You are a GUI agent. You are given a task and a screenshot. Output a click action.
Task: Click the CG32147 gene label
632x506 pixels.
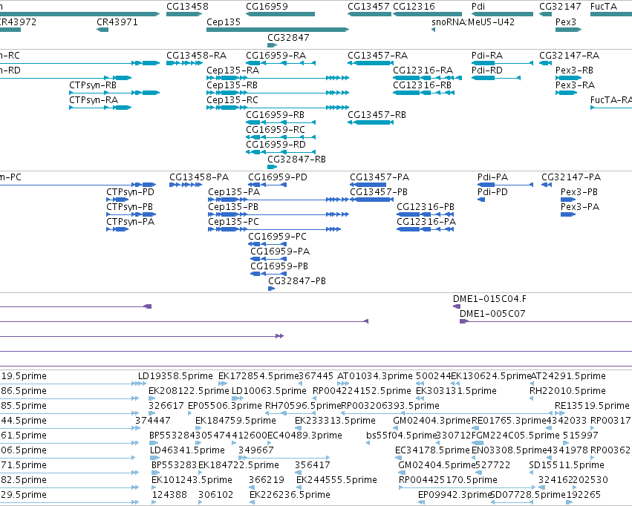point(560,7)
